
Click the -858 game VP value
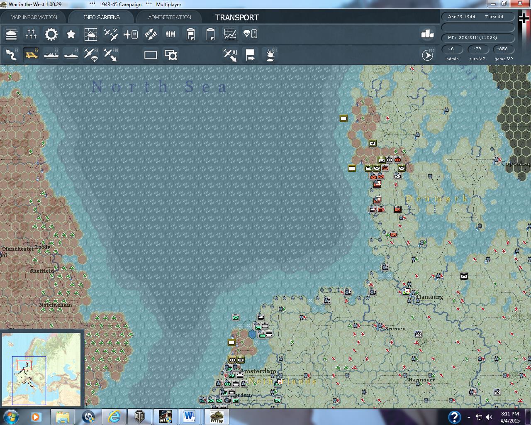[503, 49]
